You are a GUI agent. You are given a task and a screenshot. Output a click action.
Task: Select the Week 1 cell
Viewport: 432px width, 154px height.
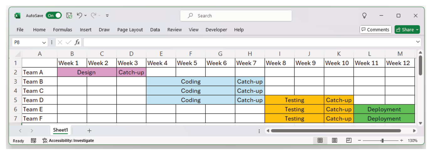(x=72, y=63)
